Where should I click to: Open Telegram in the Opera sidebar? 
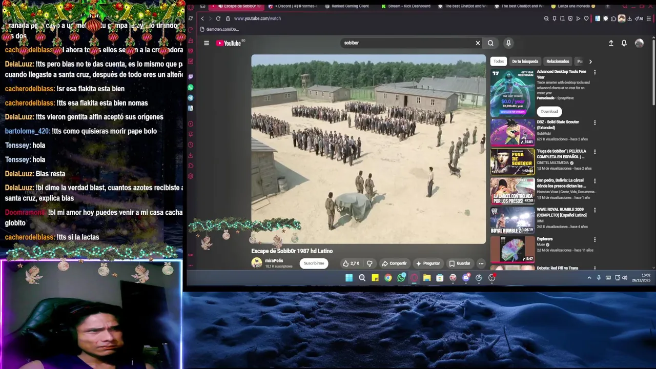[191, 98]
